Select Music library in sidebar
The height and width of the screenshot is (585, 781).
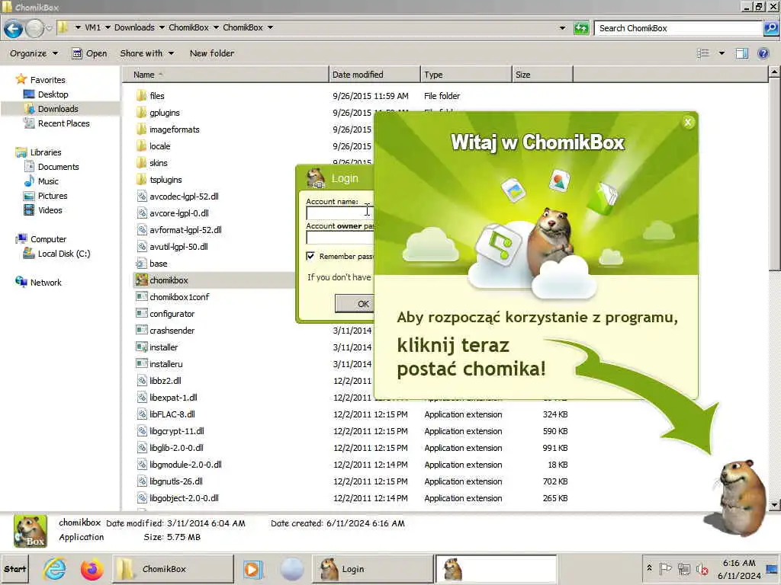(x=48, y=181)
